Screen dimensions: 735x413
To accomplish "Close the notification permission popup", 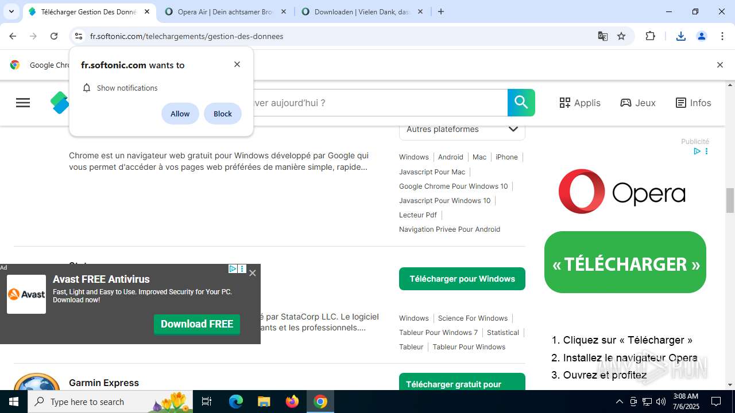I will (237, 64).
